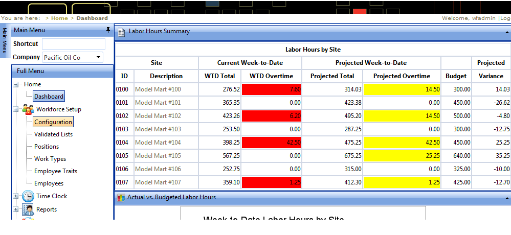The height and width of the screenshot is (235, 511).
Task: Click the Home tree label
Action: click(33, 84)
